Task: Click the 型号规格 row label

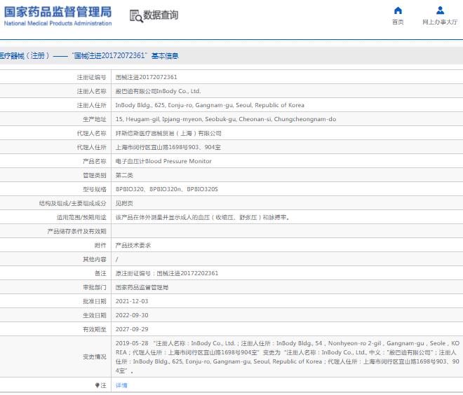Action: click(95, 189)
